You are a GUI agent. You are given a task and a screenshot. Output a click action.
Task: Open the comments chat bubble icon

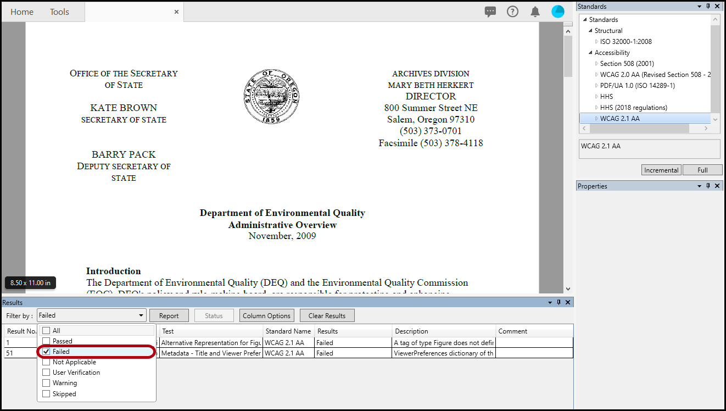point(490,12)
